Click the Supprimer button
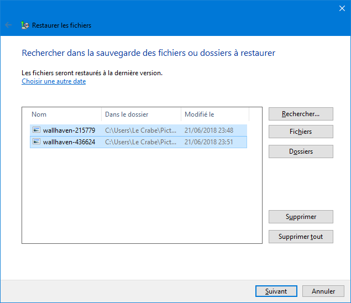 301,217
